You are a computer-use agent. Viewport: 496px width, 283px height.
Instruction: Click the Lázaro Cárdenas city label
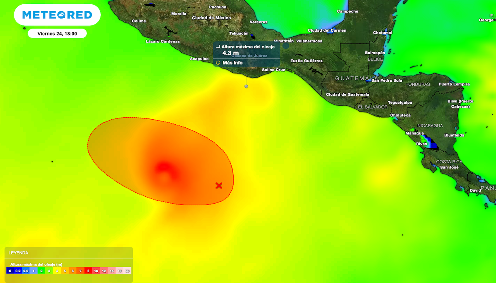[163, 41]
